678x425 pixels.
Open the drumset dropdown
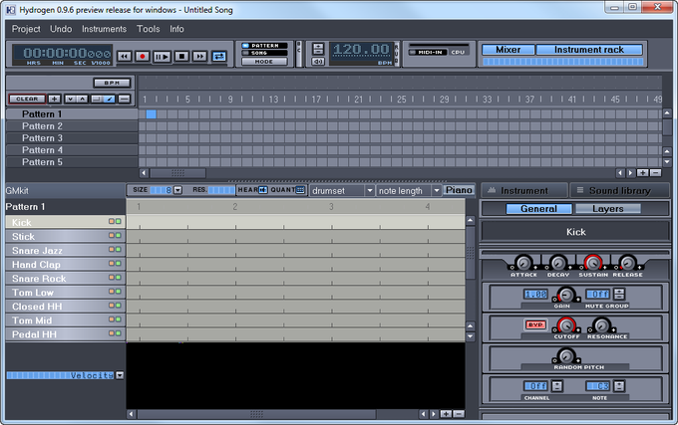(342, 190)
